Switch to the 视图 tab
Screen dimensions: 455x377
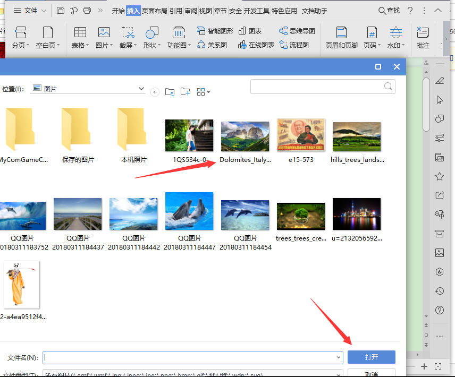(206, 11)
